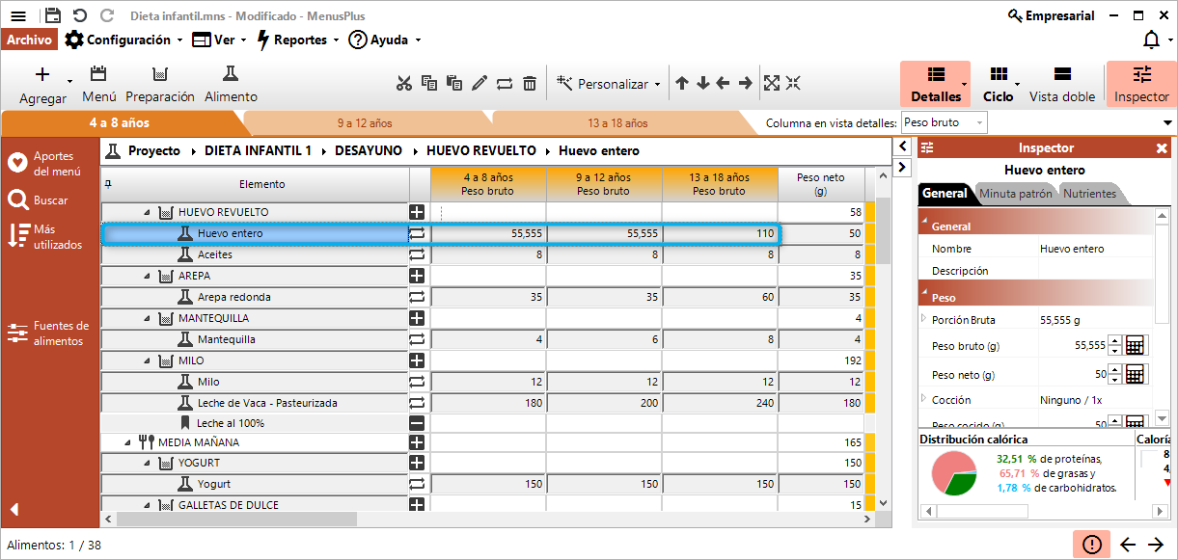
Task: Go to Proyecto breadcrumb
Action: tap(154, 150)
